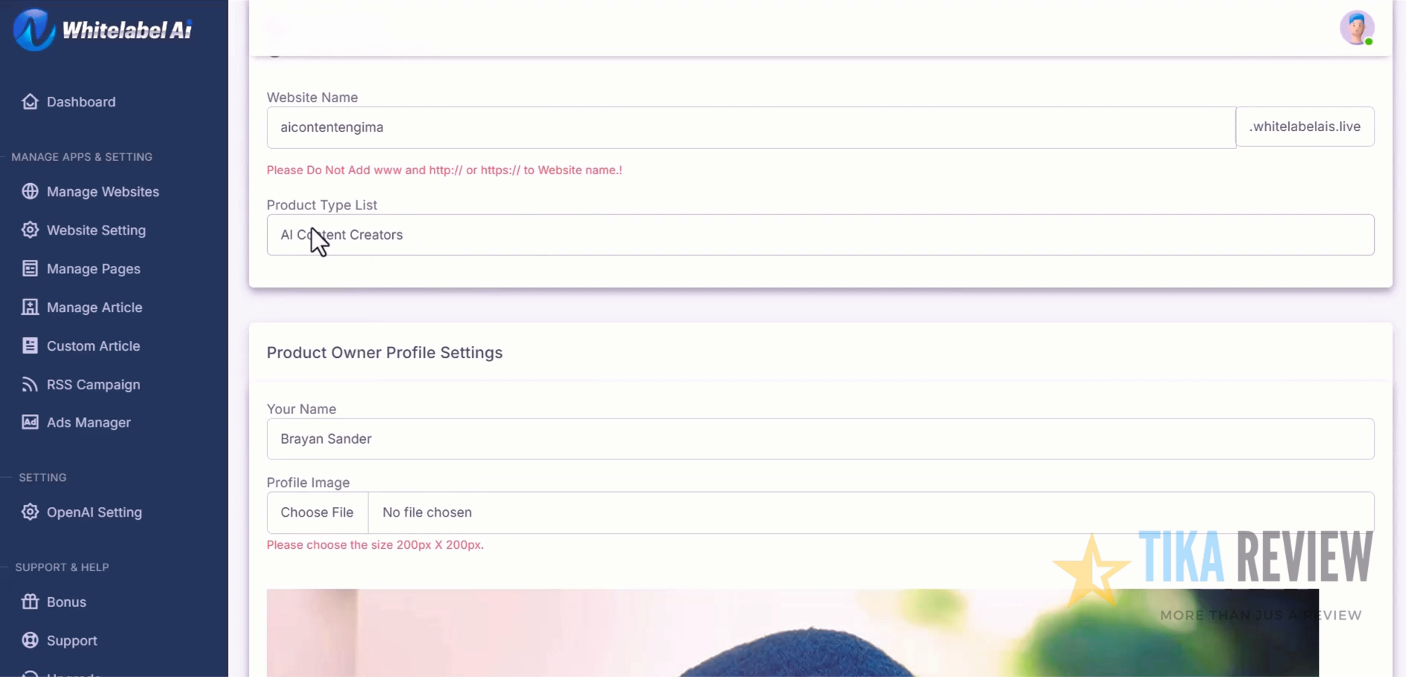
Task: Click the Whitelabel AI logo
Action: tap(102, 30)
